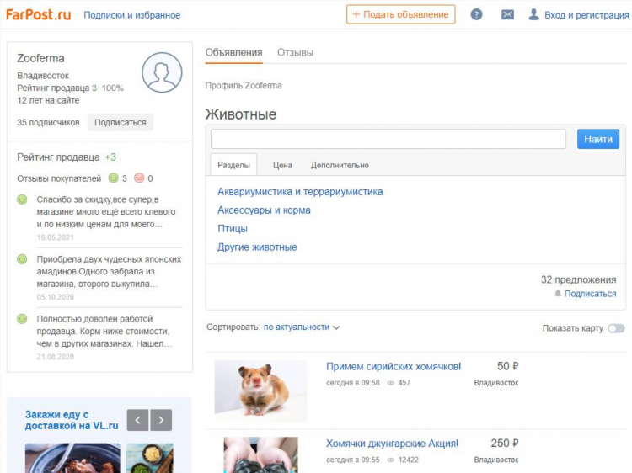The width and height of the screenshot is (632, 473).
Task: Open listing Примем сирийских хомячков!
Action: 394,367
